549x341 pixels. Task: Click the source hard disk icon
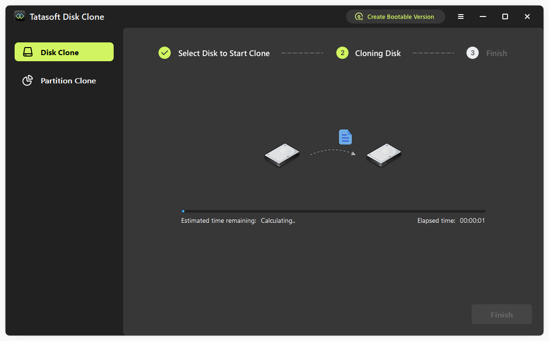(282, 155)
